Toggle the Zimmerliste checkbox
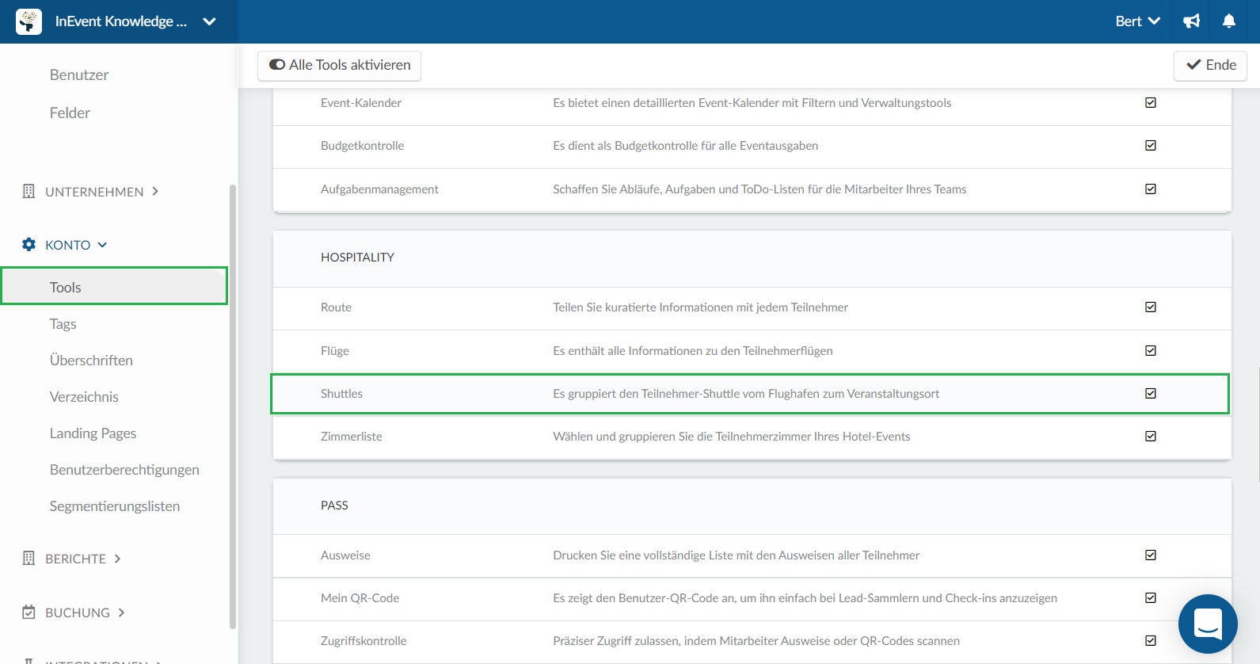Screen dimensions: 1260x664 coord(1151,436)
